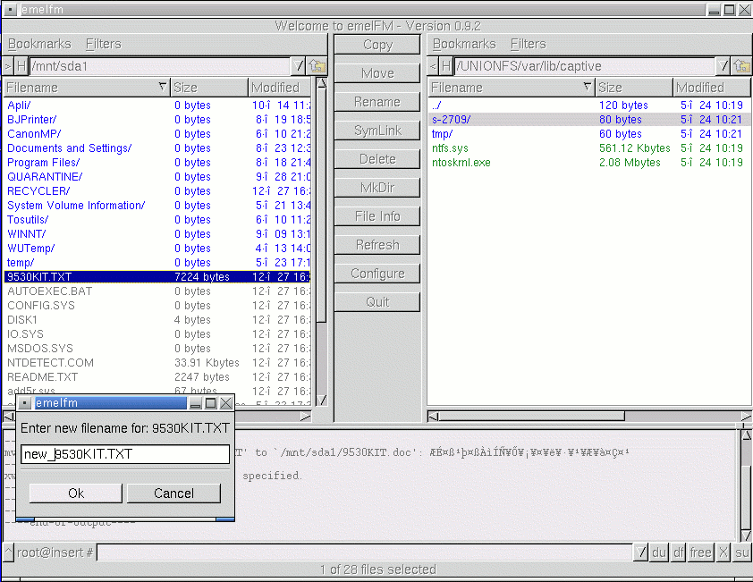Open the command line history dropdown
Image resolution: width=753 pixels, height=582 pixels.
[641, 552]
